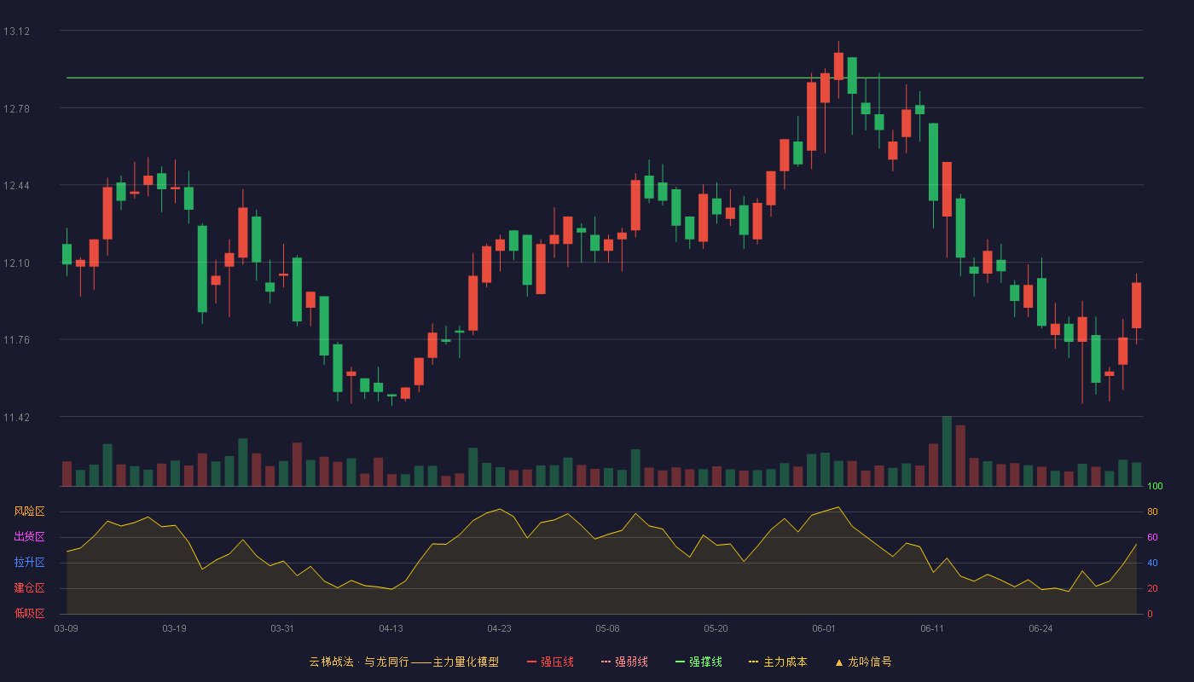Image resolution: width=1194 pixels, height=682 pixels.
Task: Click the tallest green volume bar
Action: 947,451
